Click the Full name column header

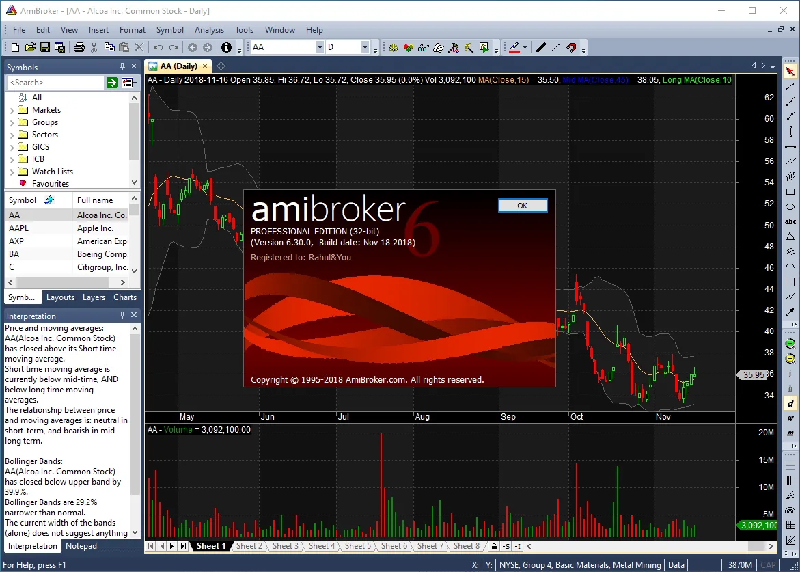click(x=101, y=200)
